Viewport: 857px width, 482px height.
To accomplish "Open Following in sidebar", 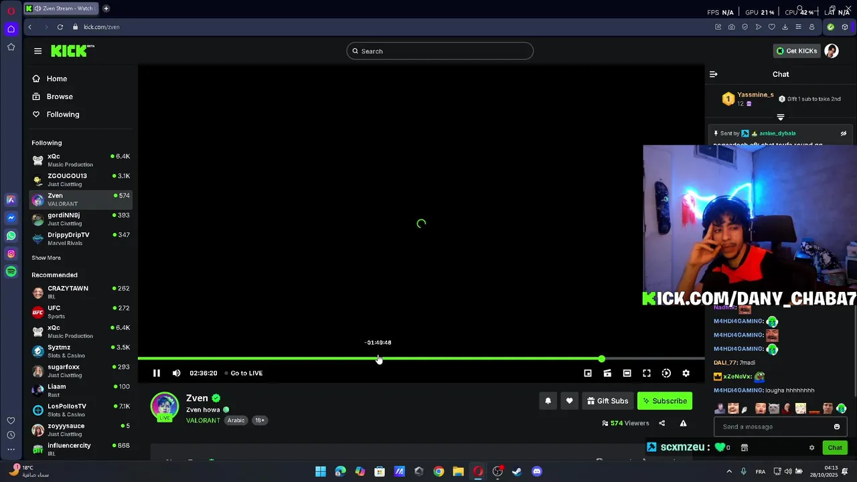I will (81, 114).
